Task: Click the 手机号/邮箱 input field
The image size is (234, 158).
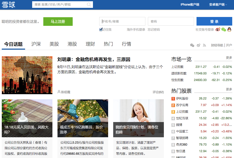Action: (122, 21)
